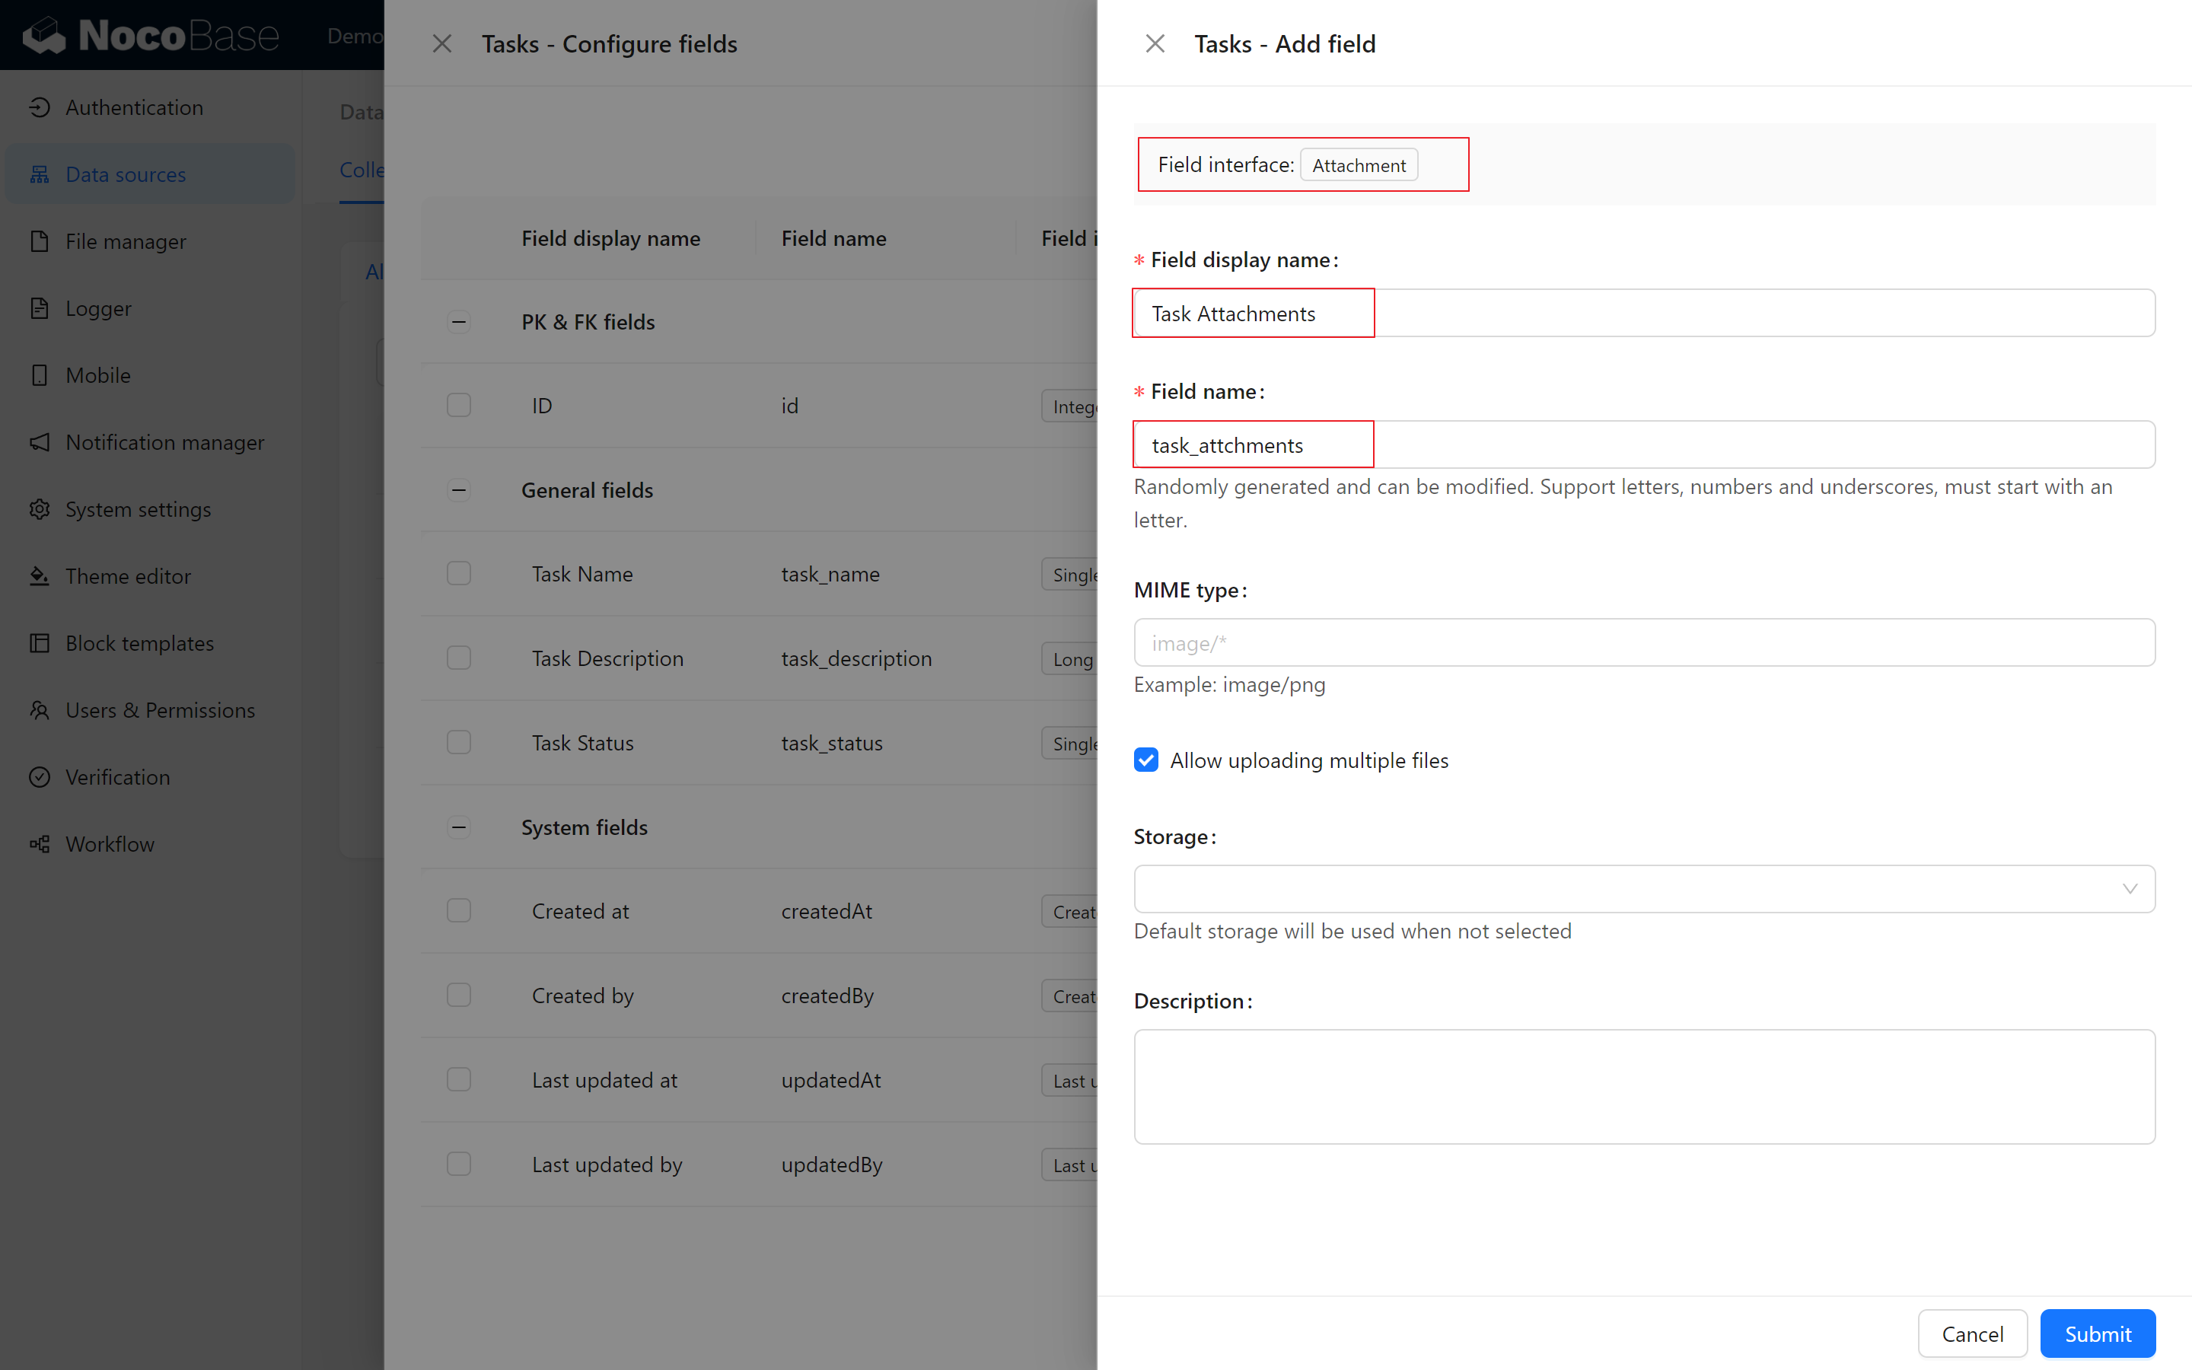
Task: Click the Theme editor paint icon
Action: 39,576
